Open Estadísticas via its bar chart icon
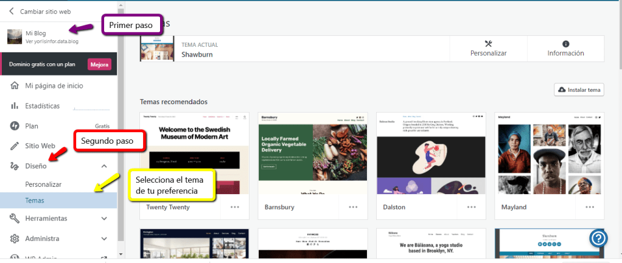622x263 pixels. point(15,106)
